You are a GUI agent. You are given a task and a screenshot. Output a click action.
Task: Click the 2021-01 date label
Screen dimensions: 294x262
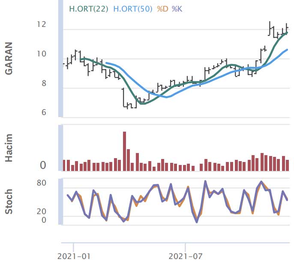tap(74, 256)
